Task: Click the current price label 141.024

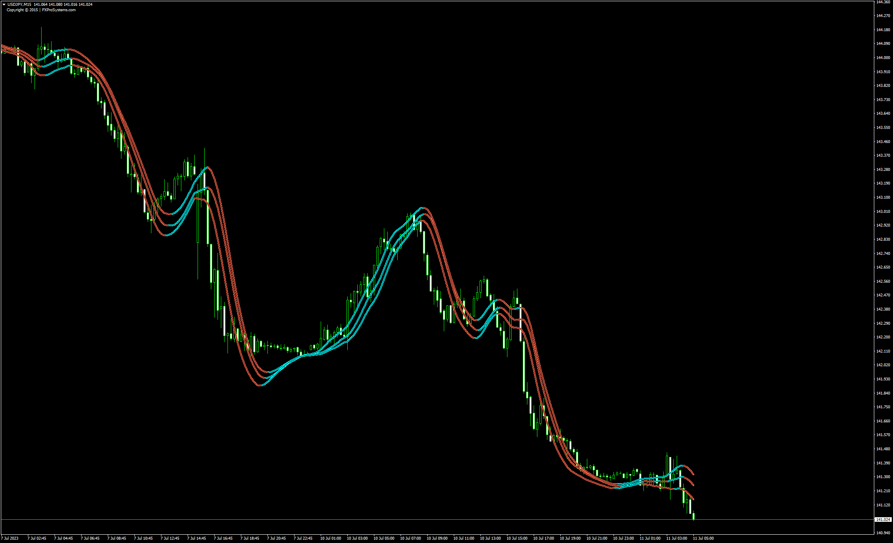Action: tap(883, 520)
